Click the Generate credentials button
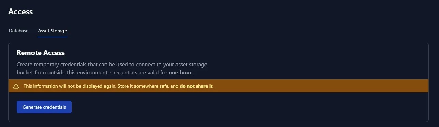Viewport: 439px width, 127px height. click(x=44, y=107)
